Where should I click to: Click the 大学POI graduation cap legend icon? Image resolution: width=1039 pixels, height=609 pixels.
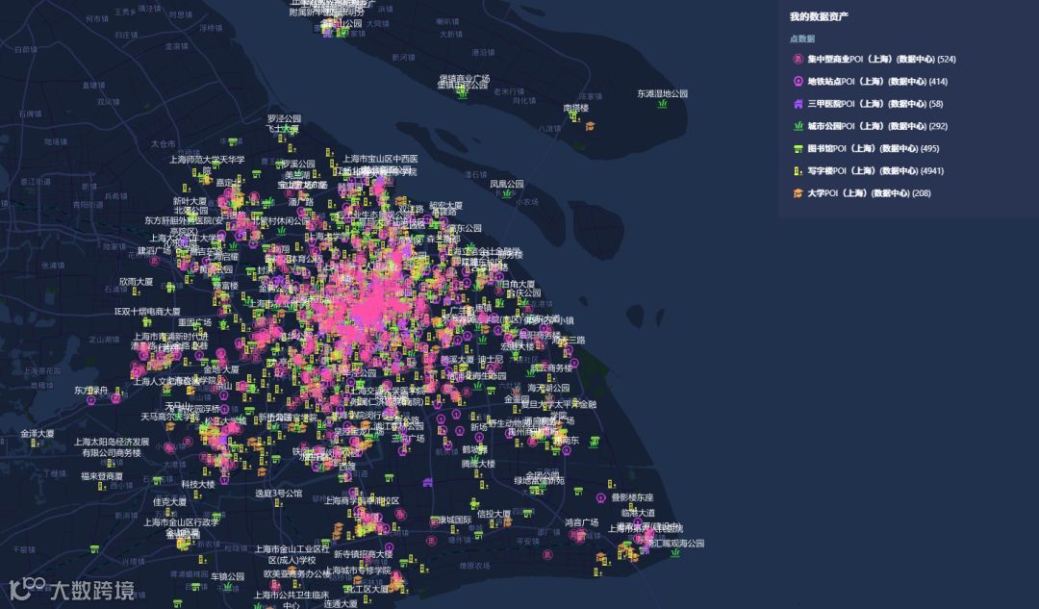[798, 193]
